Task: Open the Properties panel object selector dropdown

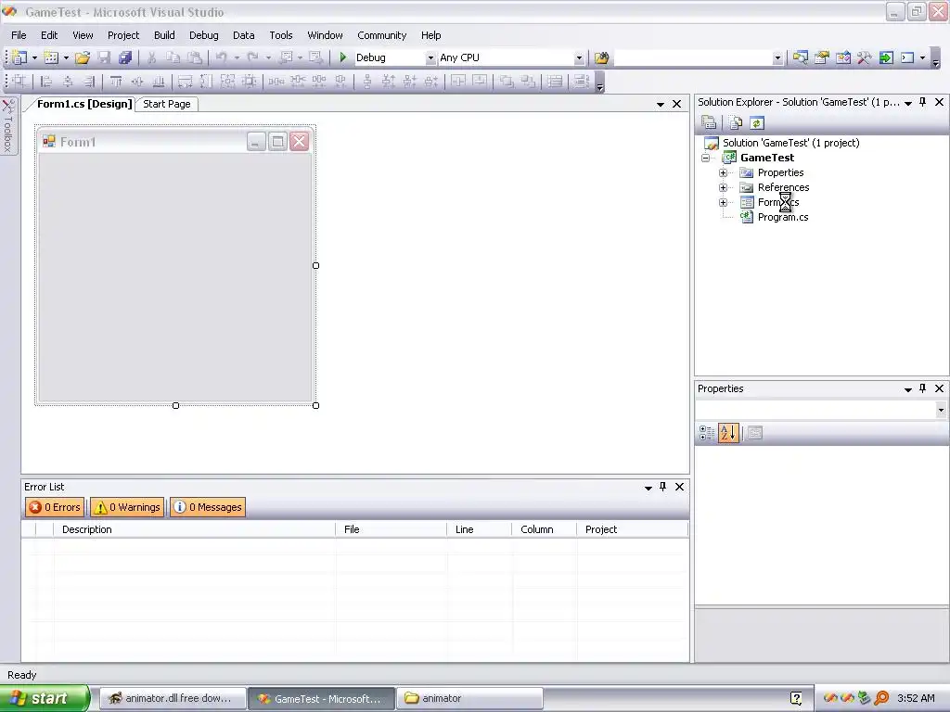Action: (x=941, y=410)
